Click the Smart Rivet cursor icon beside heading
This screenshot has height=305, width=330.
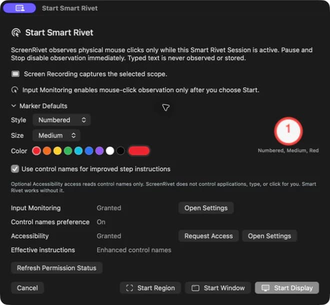pos(16,32)
